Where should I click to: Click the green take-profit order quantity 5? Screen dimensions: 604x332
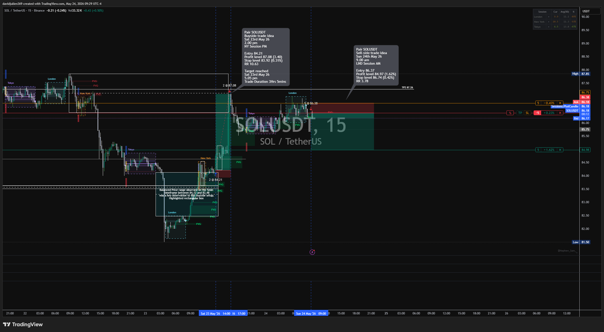(x=538, y=150)
